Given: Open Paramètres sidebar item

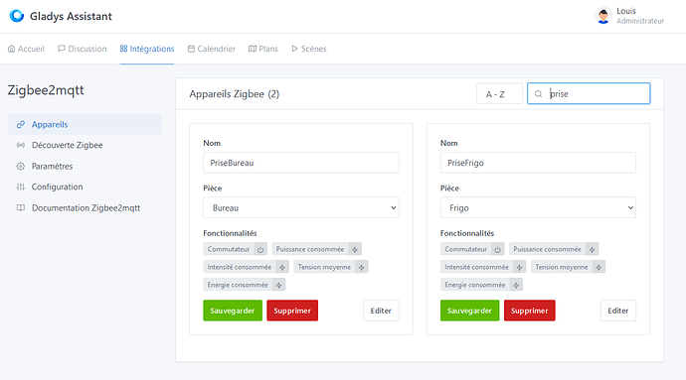Looking at the screenshot, I should point(85,166).
